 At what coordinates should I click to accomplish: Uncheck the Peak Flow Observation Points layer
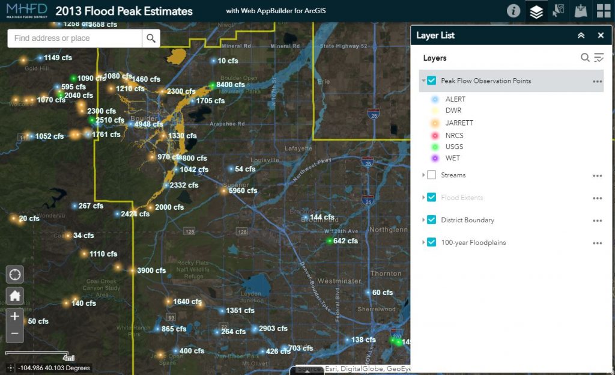click(x=431, y=81)
